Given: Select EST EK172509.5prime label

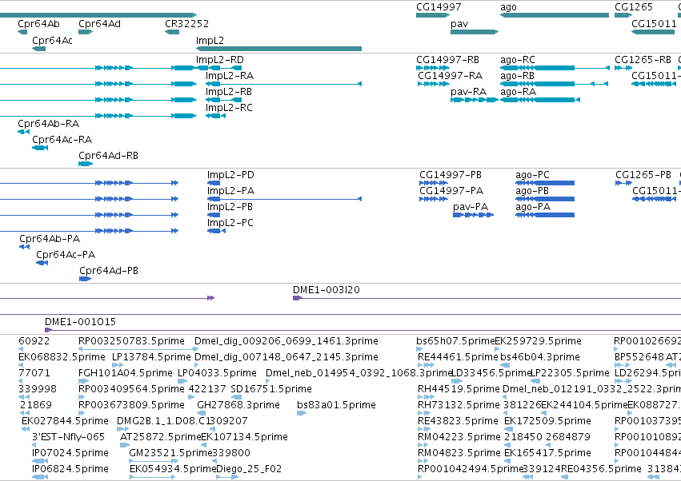Looking at the screenshot, I should tap(547, 421).
